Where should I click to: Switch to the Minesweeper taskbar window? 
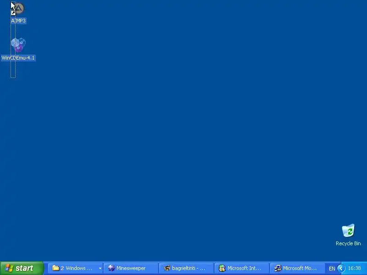tap(131, 268)
